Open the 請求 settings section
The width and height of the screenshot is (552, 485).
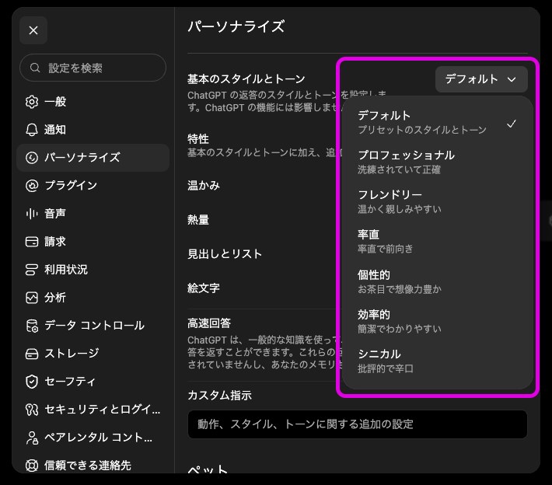coord(93,242)
